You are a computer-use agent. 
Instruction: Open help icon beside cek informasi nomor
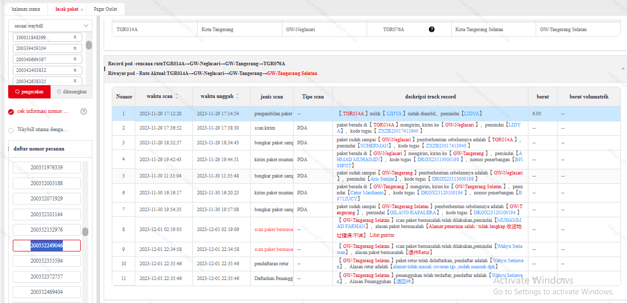coord(84,111)
